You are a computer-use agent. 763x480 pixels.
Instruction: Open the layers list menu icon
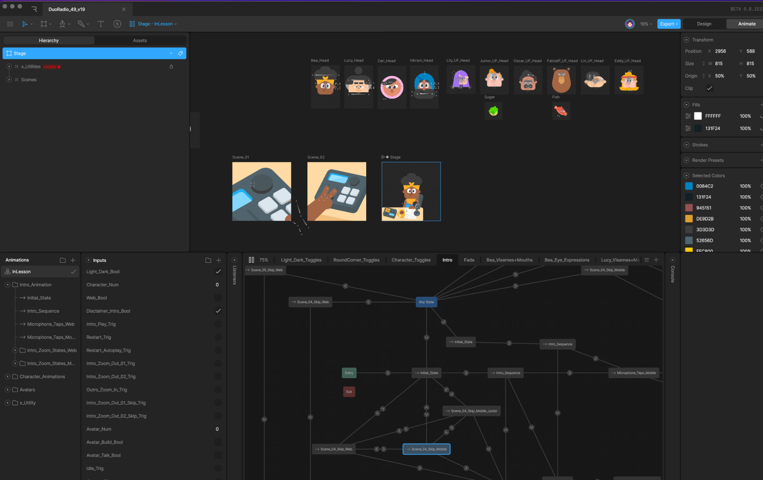[x=647, y=260]
